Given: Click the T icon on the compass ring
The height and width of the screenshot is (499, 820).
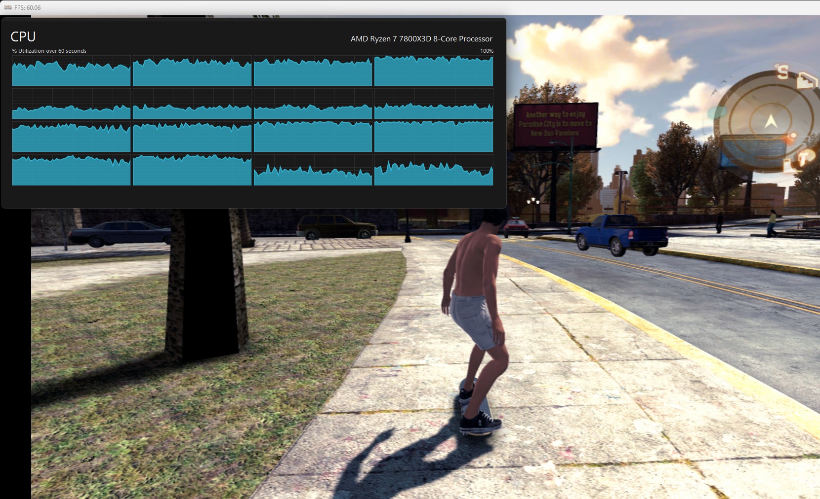Looking at the screenshot, I should pyautogui.click(x=804, y=158).
